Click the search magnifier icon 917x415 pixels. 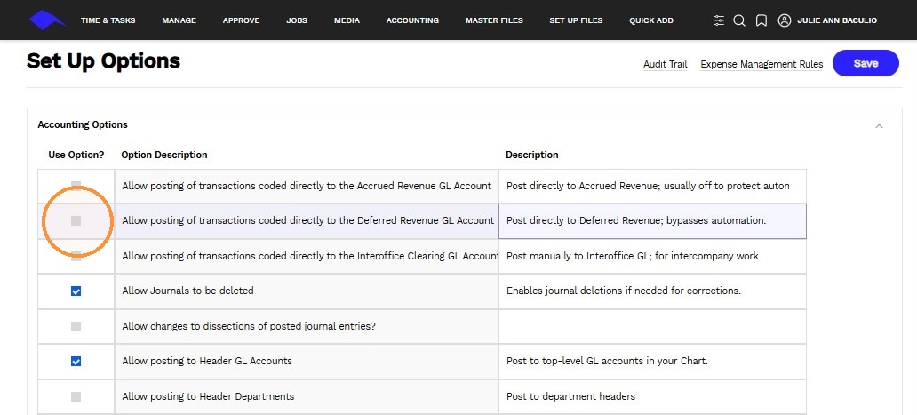coord(739,20)
